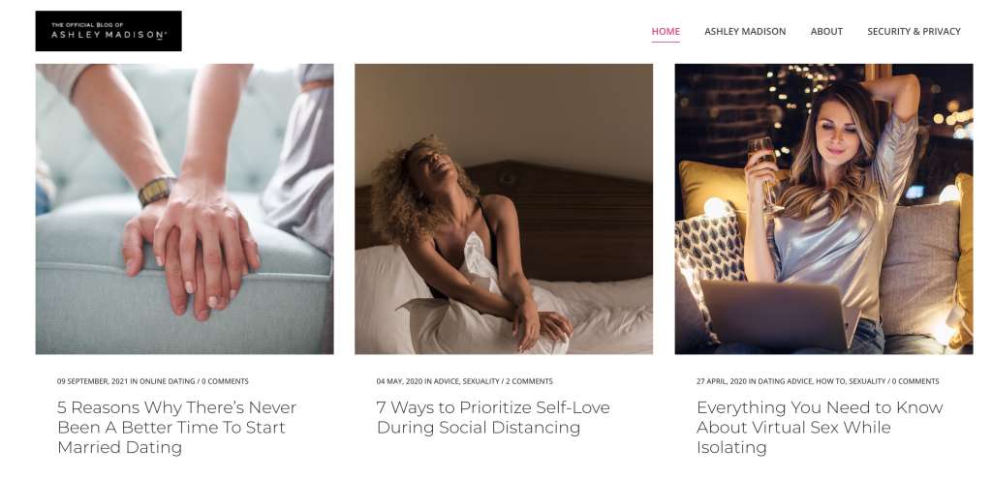Select the HOW TO category link
This screenshot has width=992, height=479.
[x=830, y=381]
